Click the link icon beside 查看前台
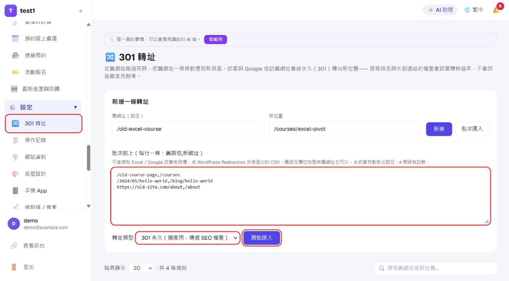 click(14, 246)
